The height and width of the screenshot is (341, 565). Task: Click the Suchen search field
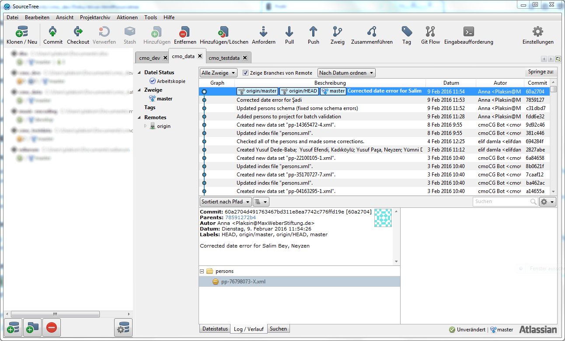501,202
